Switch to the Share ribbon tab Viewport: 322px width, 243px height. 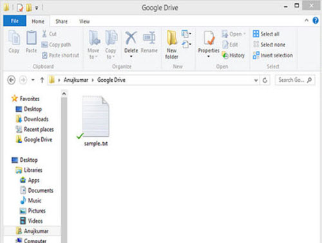62,21
